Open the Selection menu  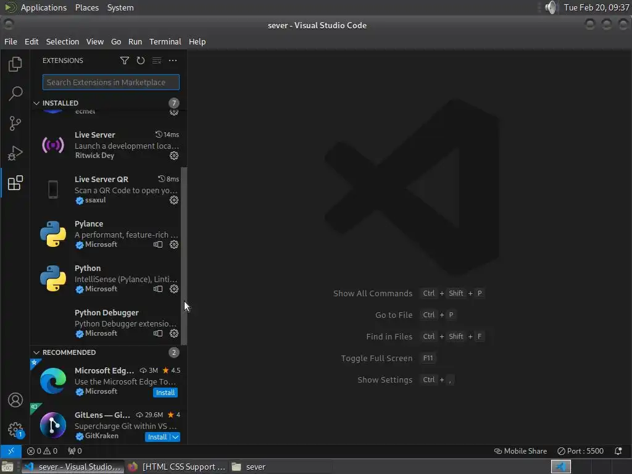(62, 41)
